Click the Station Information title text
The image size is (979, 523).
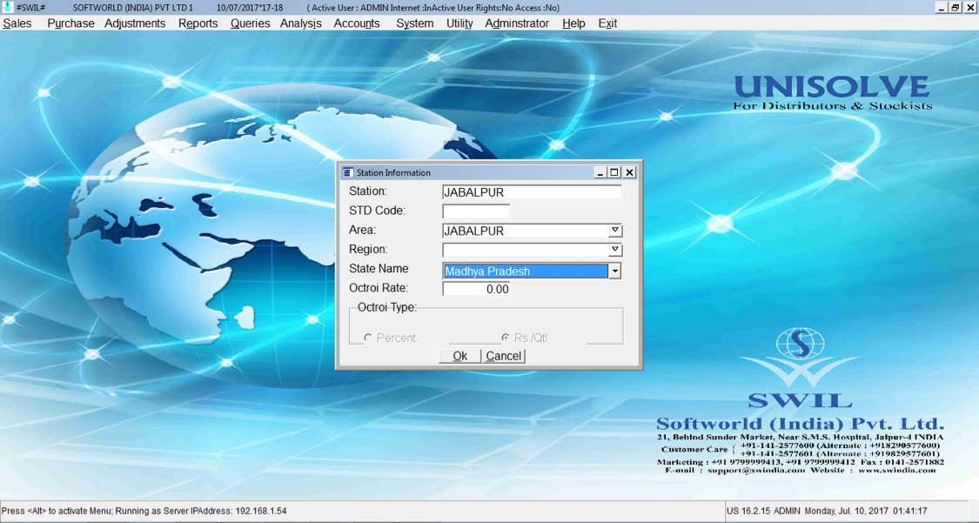tap(393, 172)
